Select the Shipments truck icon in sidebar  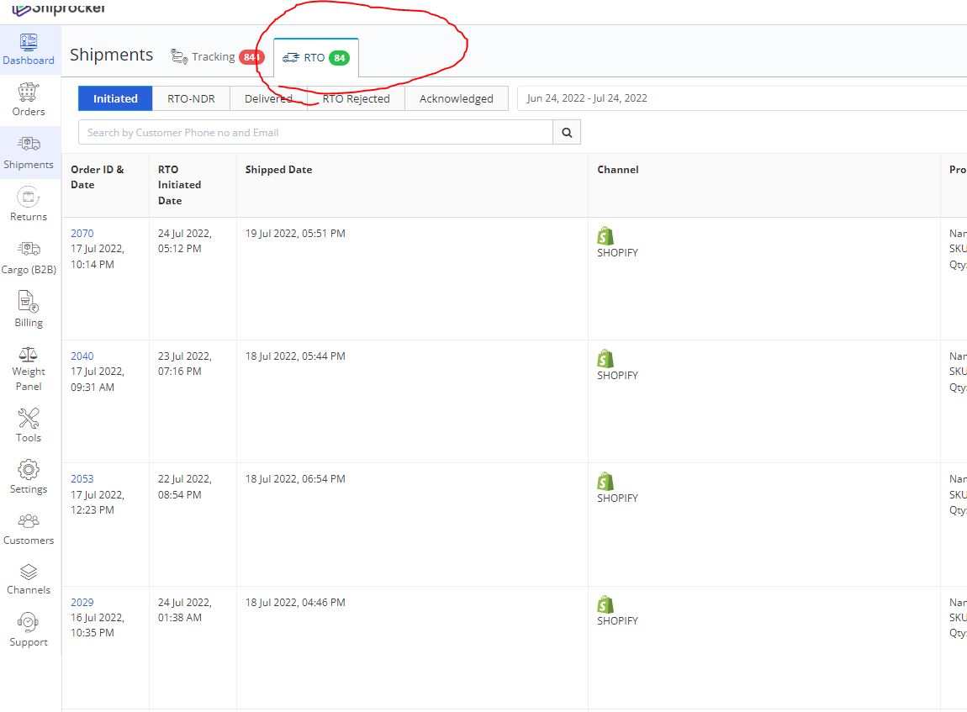pyautogui.click(x=29, y=144)
